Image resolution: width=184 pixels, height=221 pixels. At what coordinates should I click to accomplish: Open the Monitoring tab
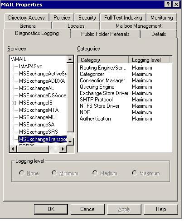click(162, 18)
